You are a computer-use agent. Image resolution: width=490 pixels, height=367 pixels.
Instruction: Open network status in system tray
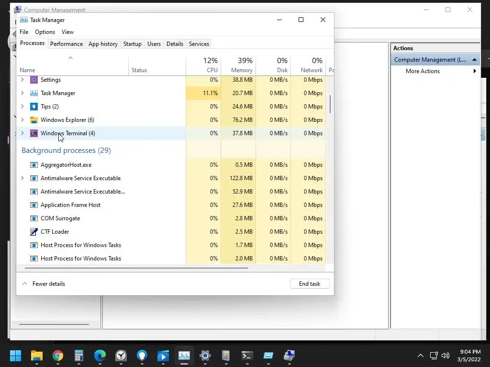tap(434, 356)
